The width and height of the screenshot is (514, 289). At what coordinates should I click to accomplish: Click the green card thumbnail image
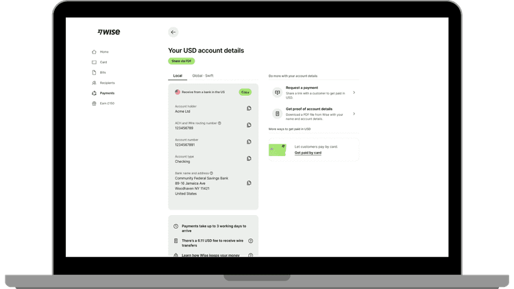click(278, 150)
